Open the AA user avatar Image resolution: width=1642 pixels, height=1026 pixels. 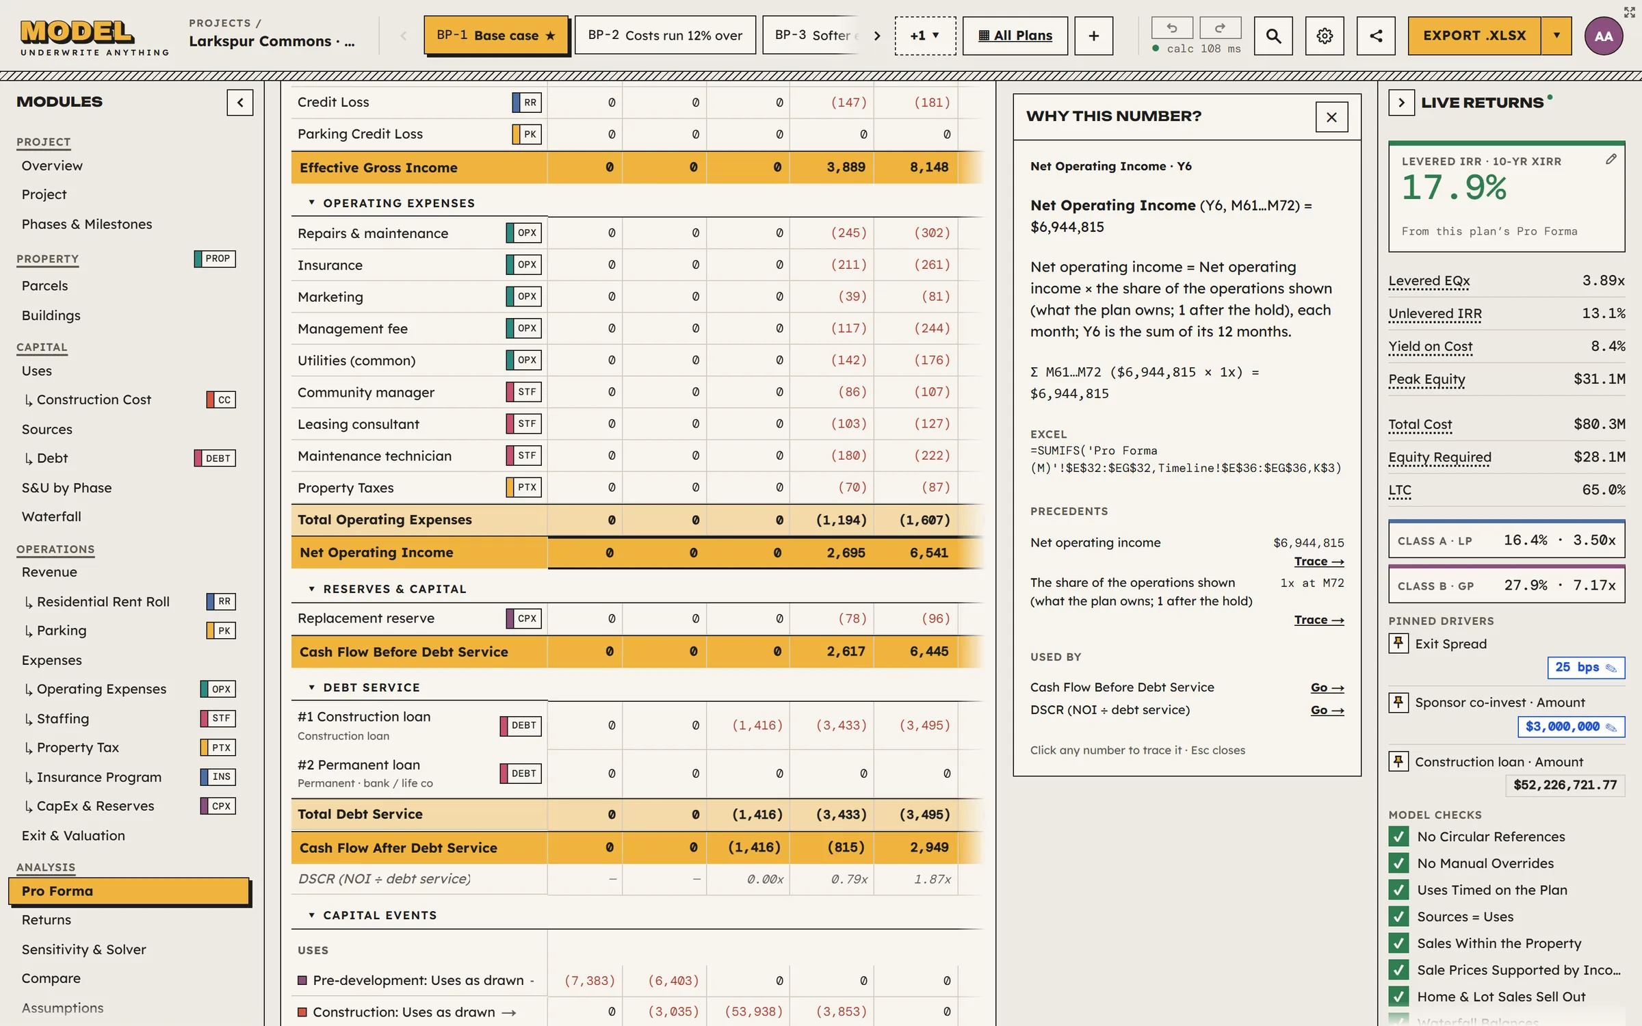tap(1604, 36)
